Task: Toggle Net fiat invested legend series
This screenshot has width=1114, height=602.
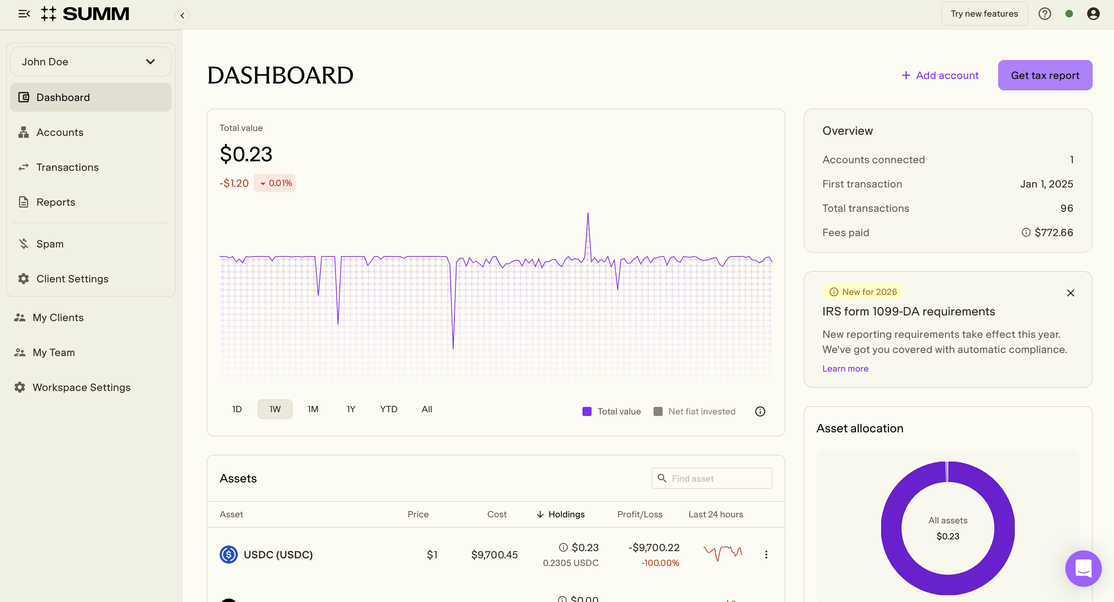Action: pyautogui.click(x=694, y=411)
